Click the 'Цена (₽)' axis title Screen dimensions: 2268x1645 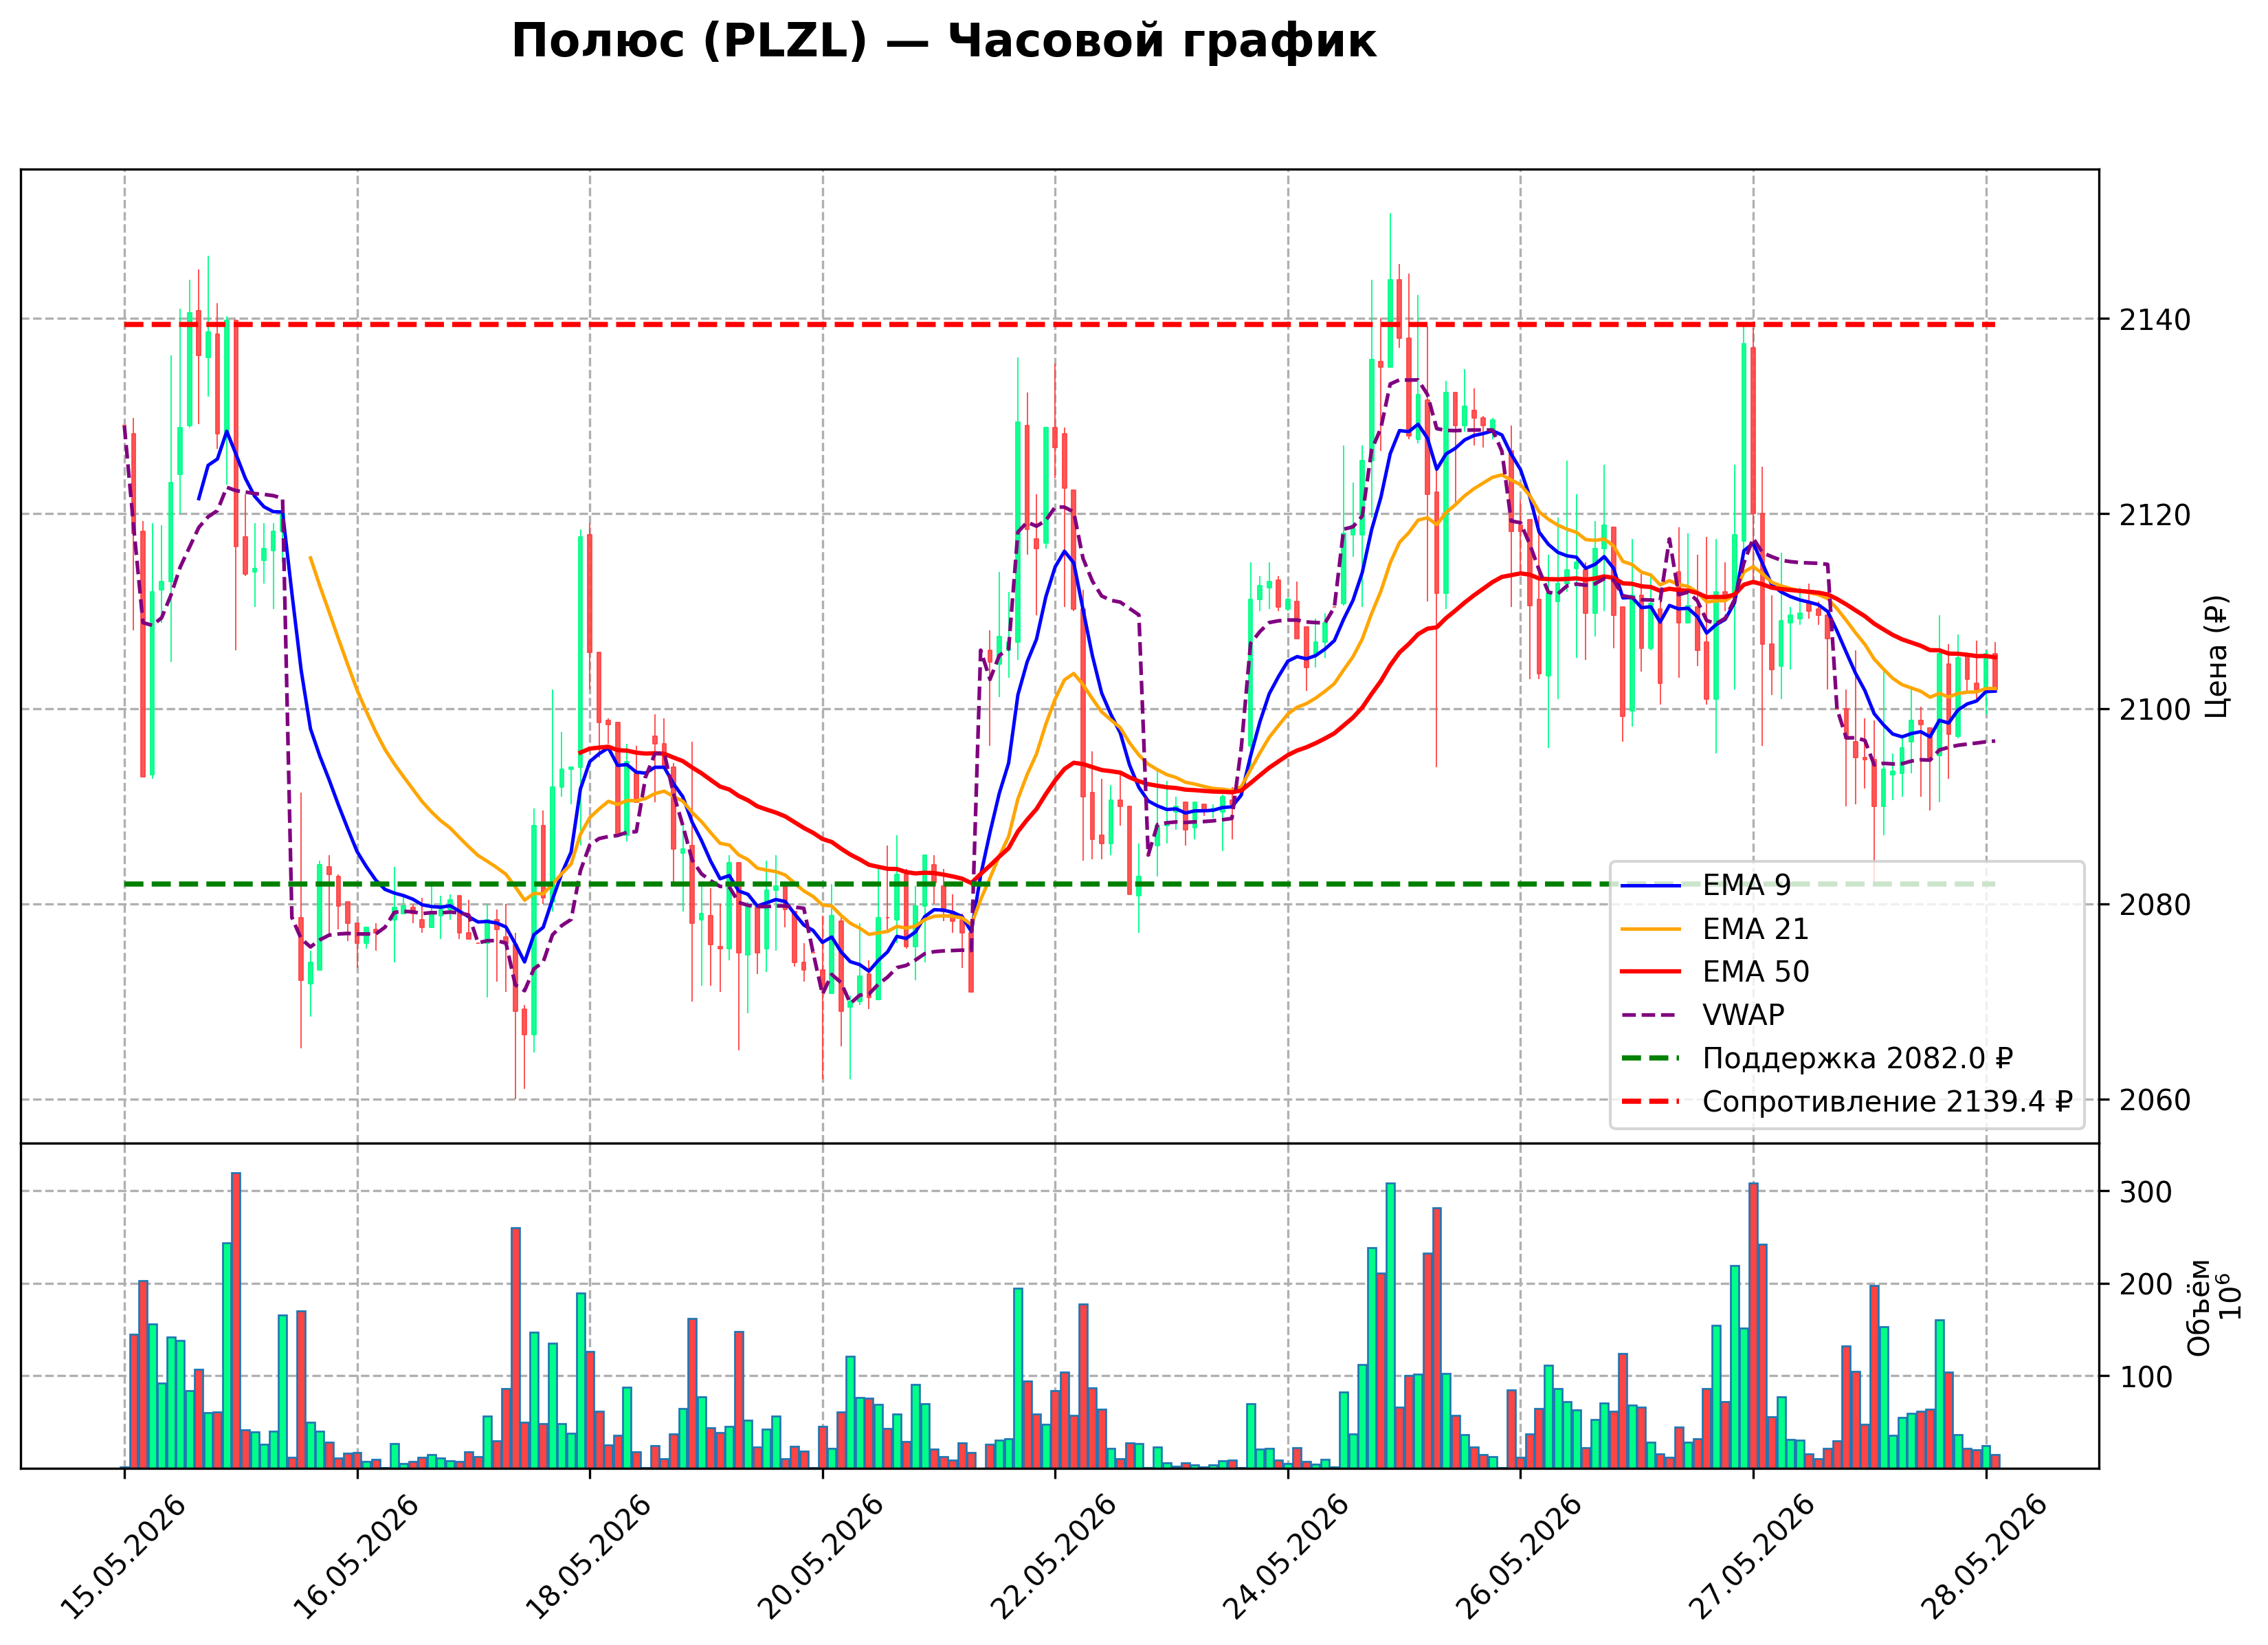(2217, 656)
